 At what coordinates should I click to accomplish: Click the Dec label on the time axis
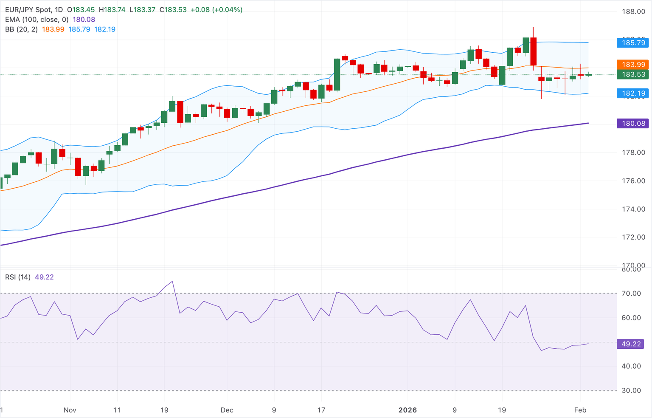pos(227,410)
